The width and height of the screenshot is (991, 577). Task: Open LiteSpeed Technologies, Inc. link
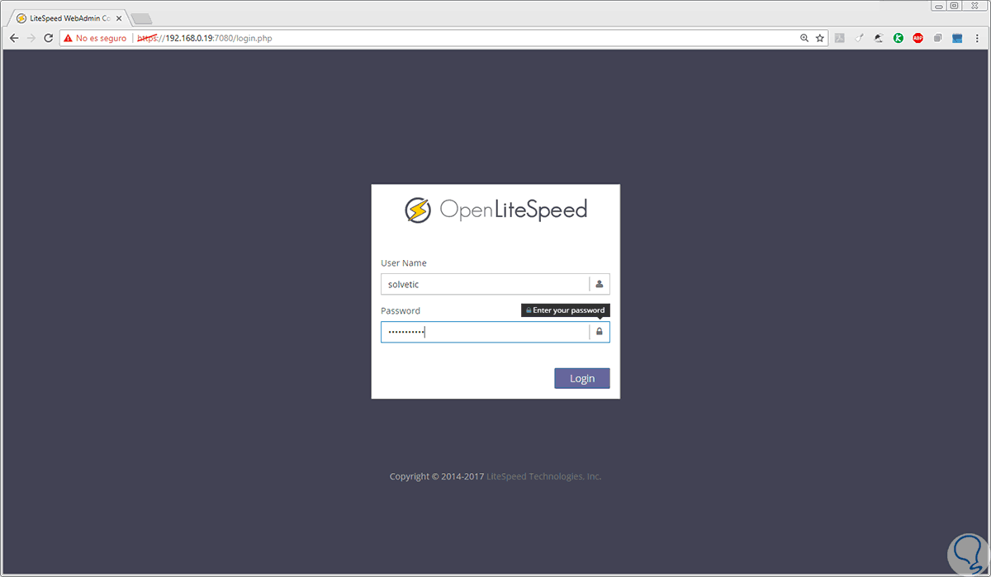pyautogui.click(x=544, y=476)
